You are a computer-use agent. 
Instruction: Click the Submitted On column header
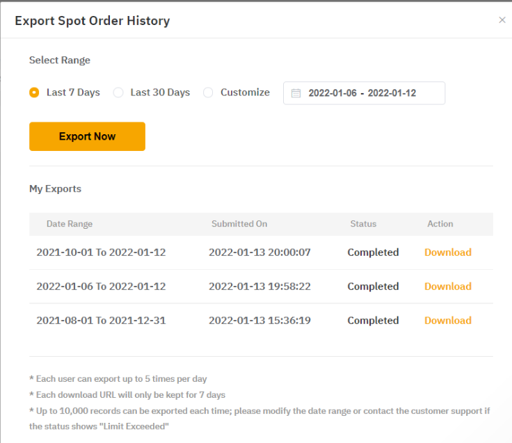coord(239,224)
